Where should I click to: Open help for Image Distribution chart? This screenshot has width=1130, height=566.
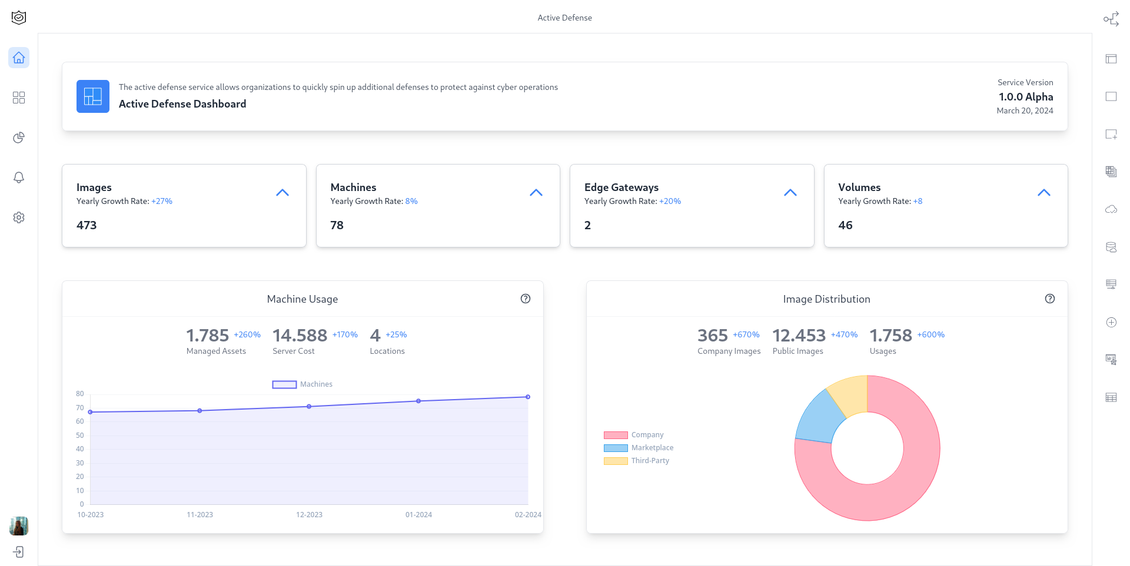(x=1050, y=299)
